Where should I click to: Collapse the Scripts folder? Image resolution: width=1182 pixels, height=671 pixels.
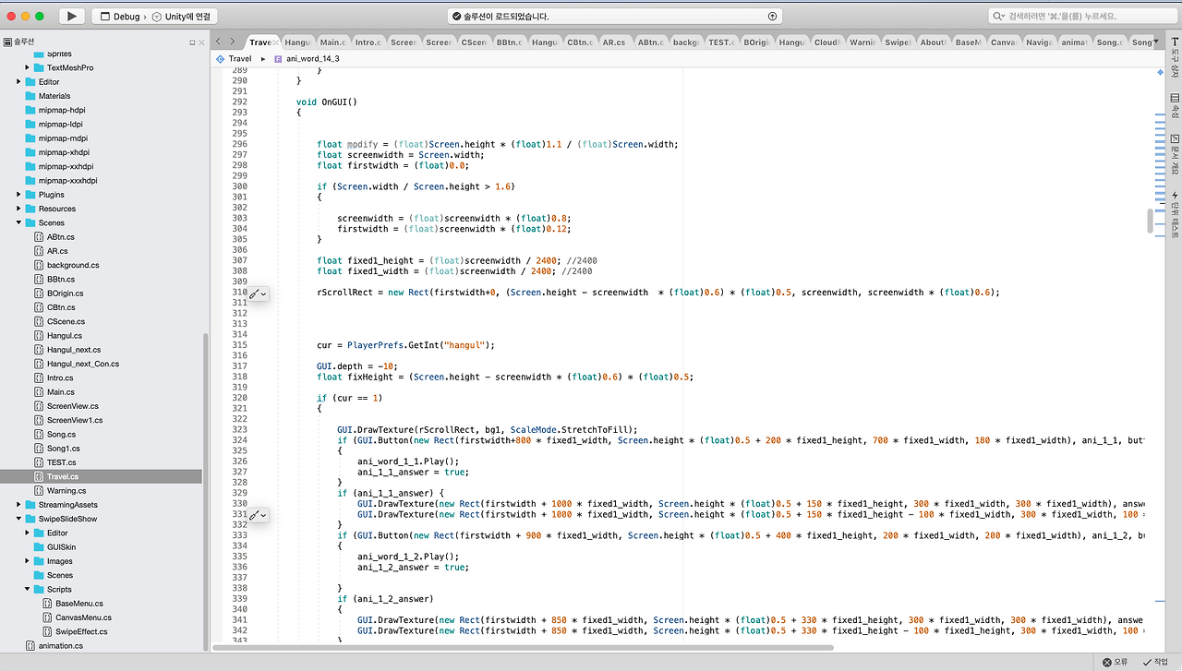tap(28, 589)
